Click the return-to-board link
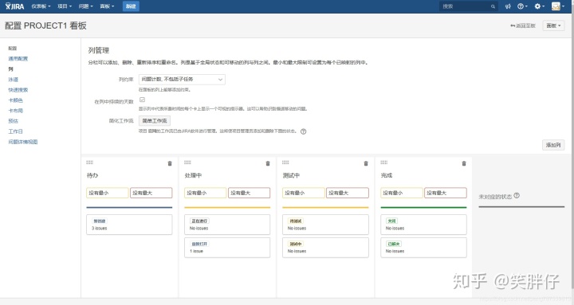 (523, 25)
